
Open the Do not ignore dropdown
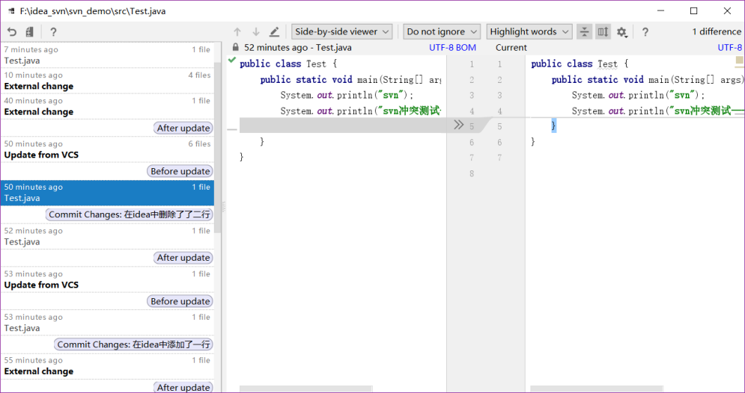coord(442,32)
